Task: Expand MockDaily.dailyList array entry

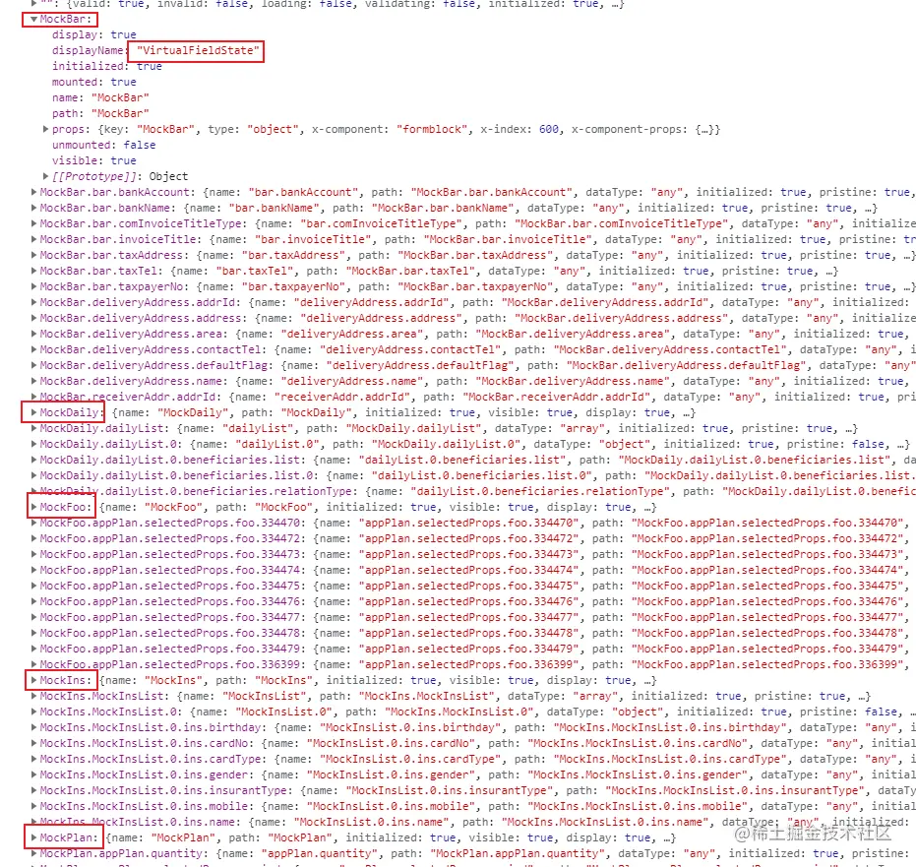Action: pos(33,428)
